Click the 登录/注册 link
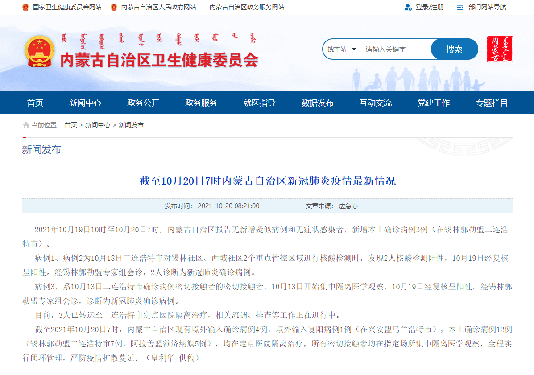The height and width of the screenshot is (375, 534). pyautogui.click(x=430, y=7)
